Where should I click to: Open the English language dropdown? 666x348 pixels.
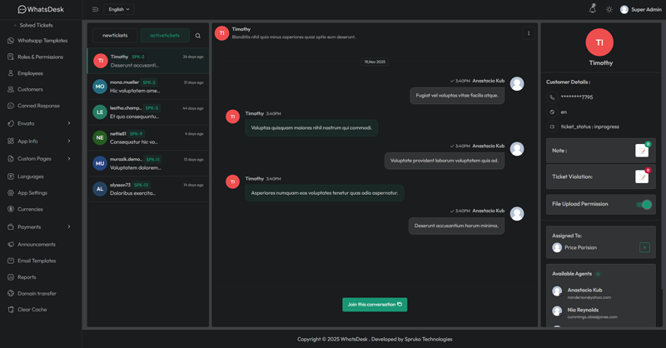pos(119,10)
